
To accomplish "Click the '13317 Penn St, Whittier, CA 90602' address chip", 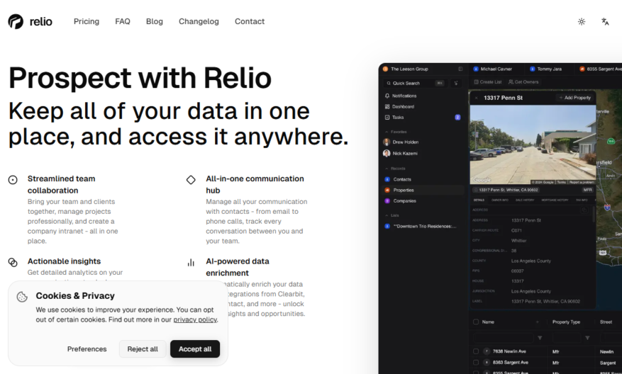I will click(x=506, y=190).
